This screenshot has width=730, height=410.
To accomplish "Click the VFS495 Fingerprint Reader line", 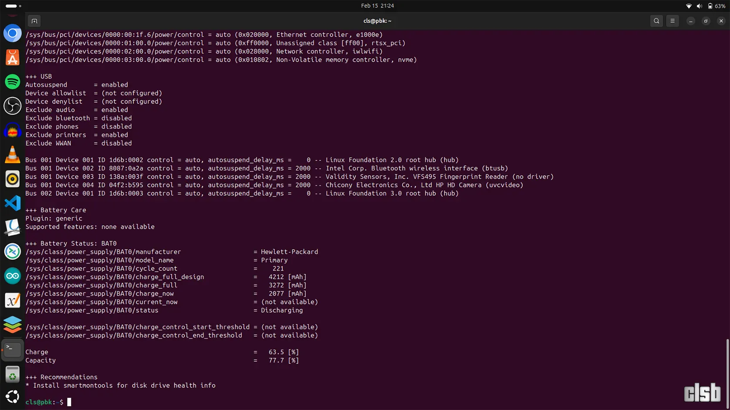I will point(289,177).
